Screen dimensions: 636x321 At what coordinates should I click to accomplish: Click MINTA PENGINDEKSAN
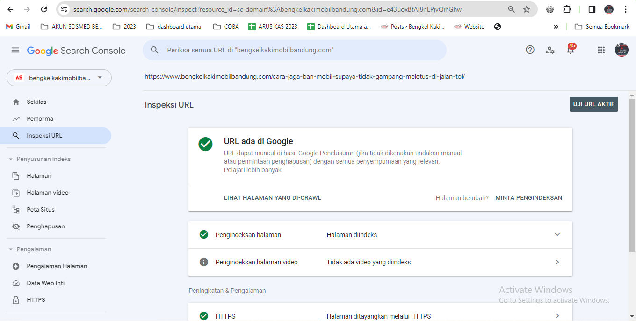click(x=529, y=198)
